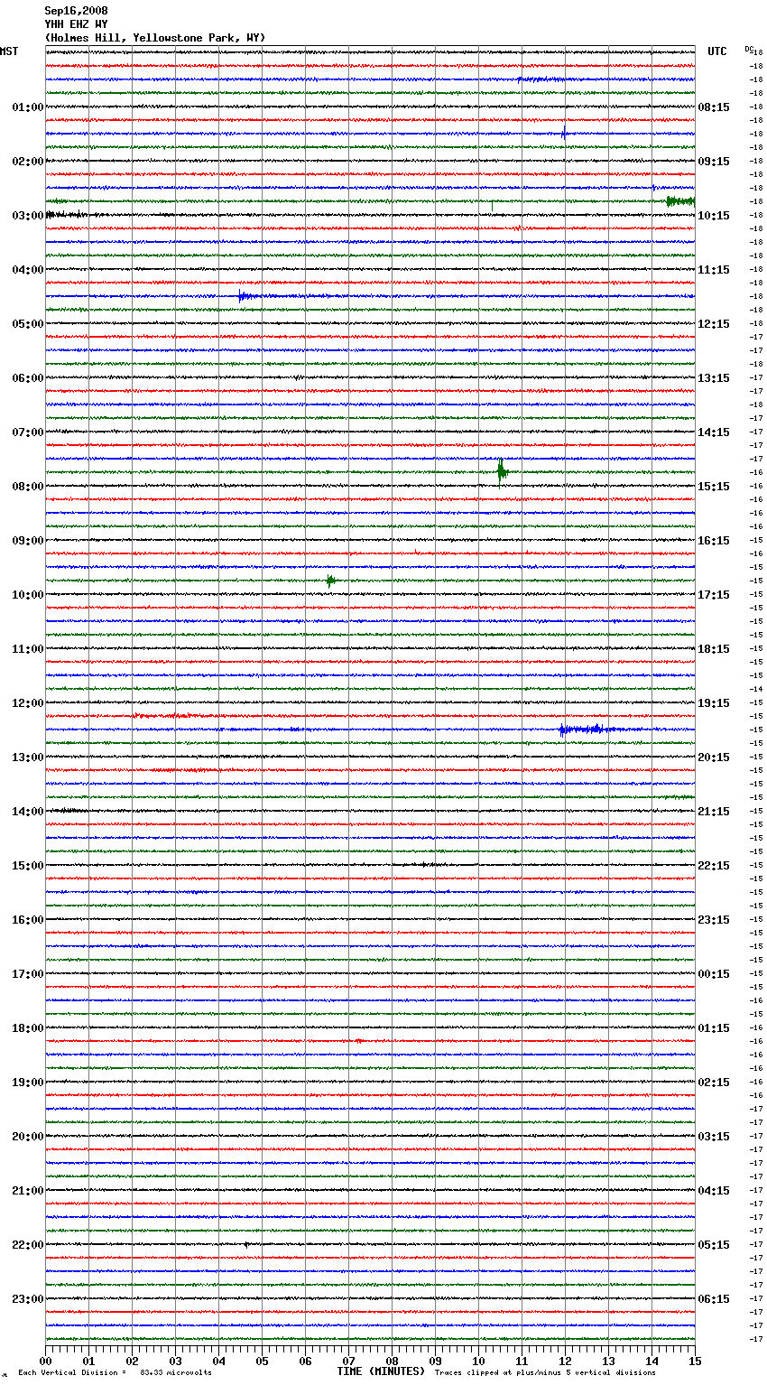Click the UTC time label "20:15"
This screenshot has width=767, height=1385.
714,758
